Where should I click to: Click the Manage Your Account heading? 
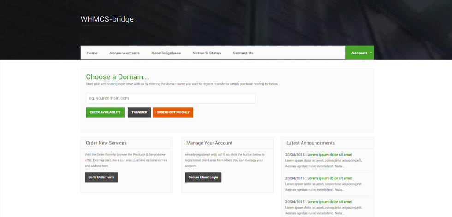click(209, 143)
